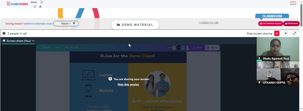Click the Rules for the Demo Class heading
The height and width of the screenshot is (111, 303).
pyautogui.click(x=128, y=56)
